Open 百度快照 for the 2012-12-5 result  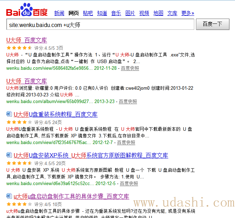[x=129, y=183]
